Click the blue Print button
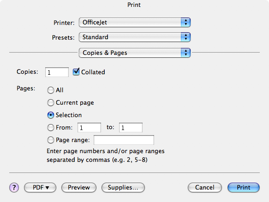 244,187
